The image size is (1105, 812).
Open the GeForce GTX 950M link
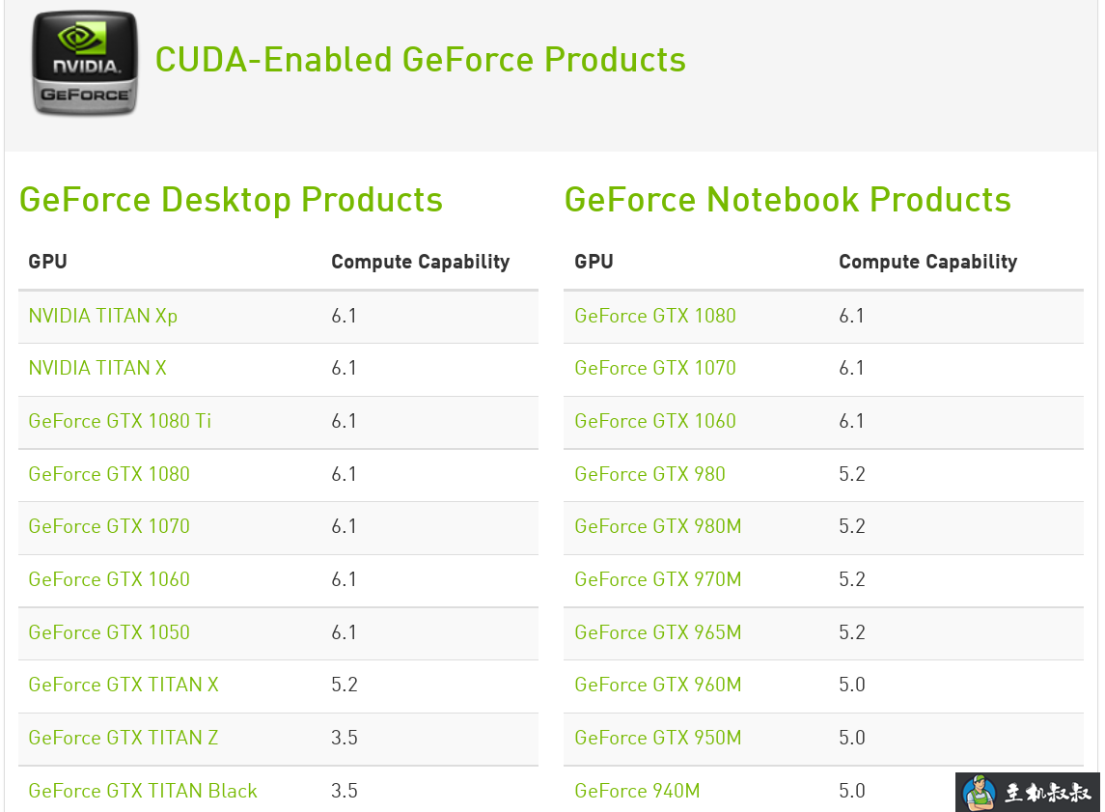(658, 738)
